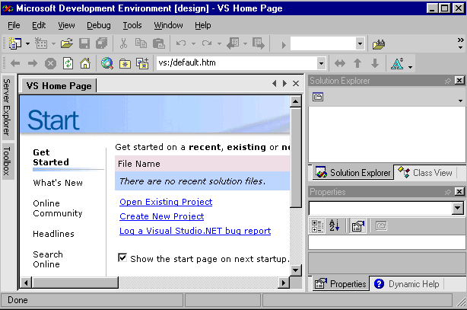Click the Previous topic up arrow
467x310 pixels.
357,63
